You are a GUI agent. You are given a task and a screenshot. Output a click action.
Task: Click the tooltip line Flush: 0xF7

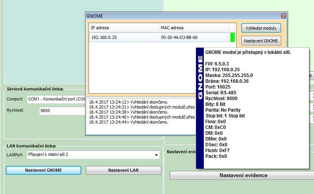tap(217, 151)
